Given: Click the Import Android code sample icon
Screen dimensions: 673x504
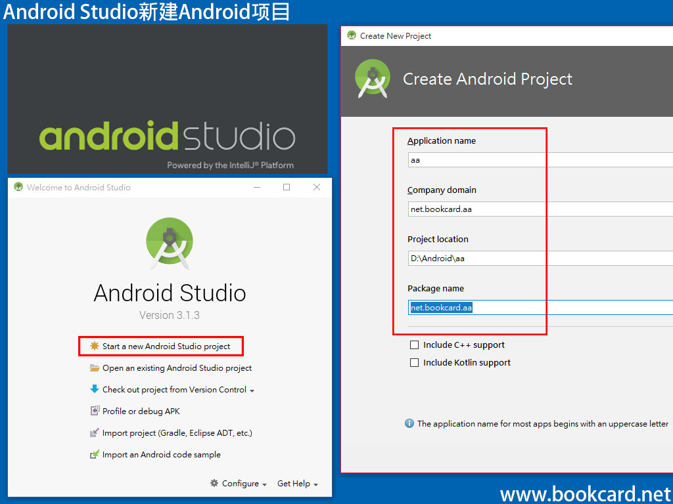Looking at the screenshot, I should tap(95, 454).
